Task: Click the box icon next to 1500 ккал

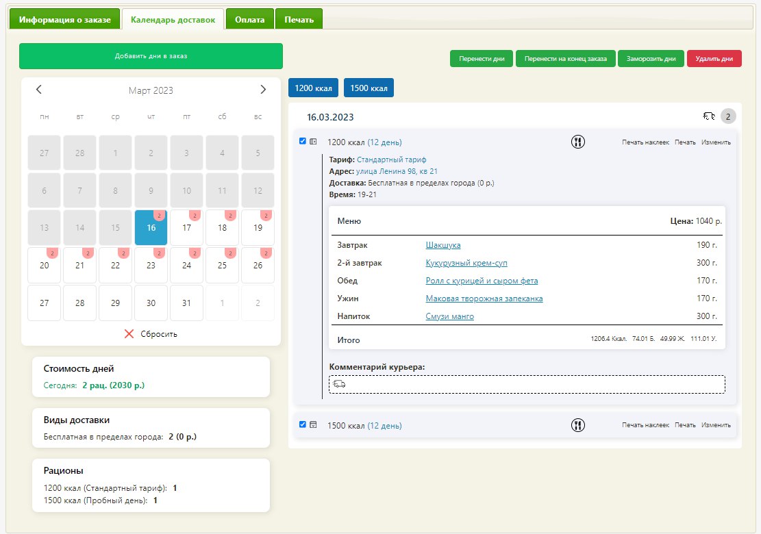Action: 314,425
